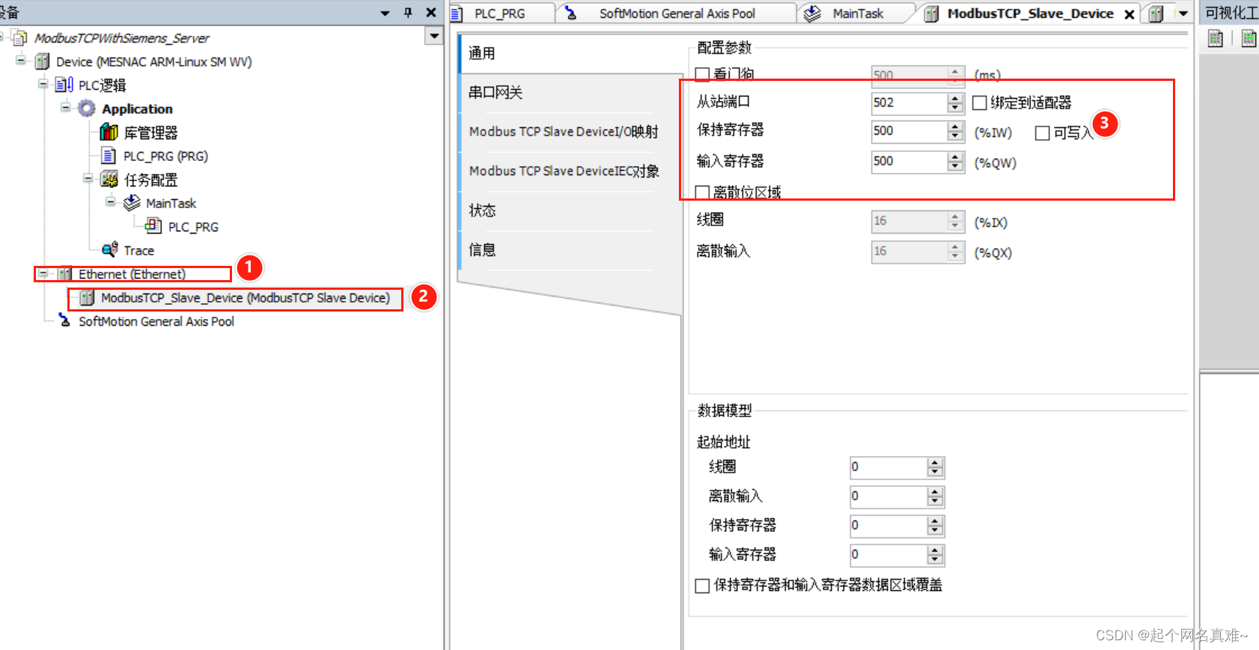Select the 信息 side tab

570,250
